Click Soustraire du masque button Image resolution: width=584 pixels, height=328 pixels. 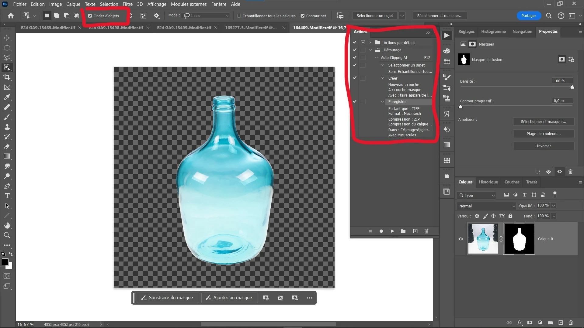[168, 298]
